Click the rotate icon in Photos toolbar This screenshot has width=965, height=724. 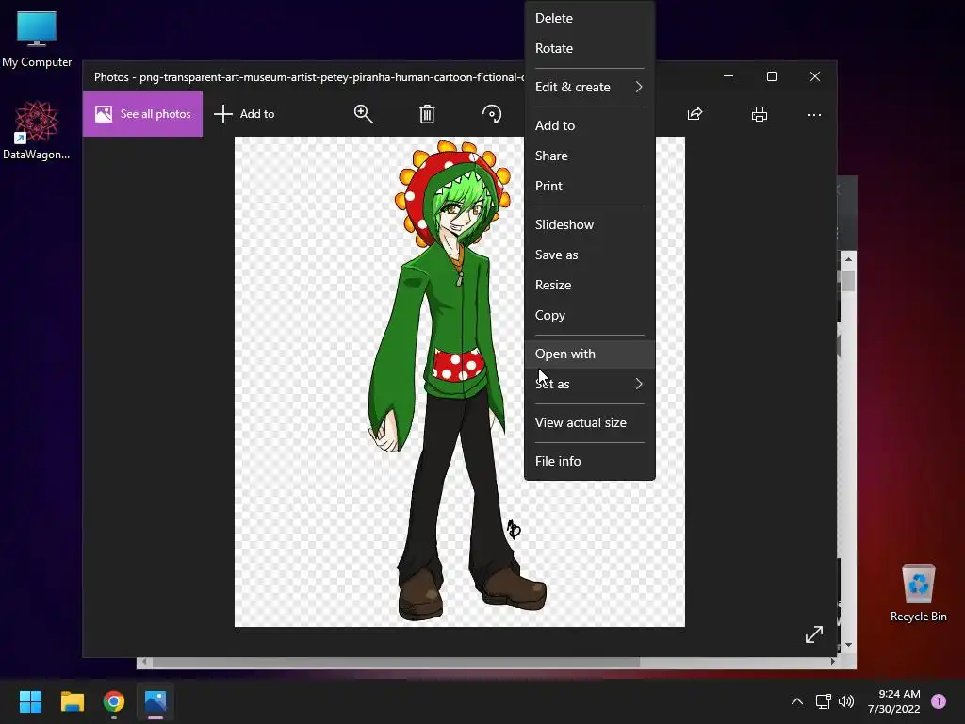coord(492,114)
